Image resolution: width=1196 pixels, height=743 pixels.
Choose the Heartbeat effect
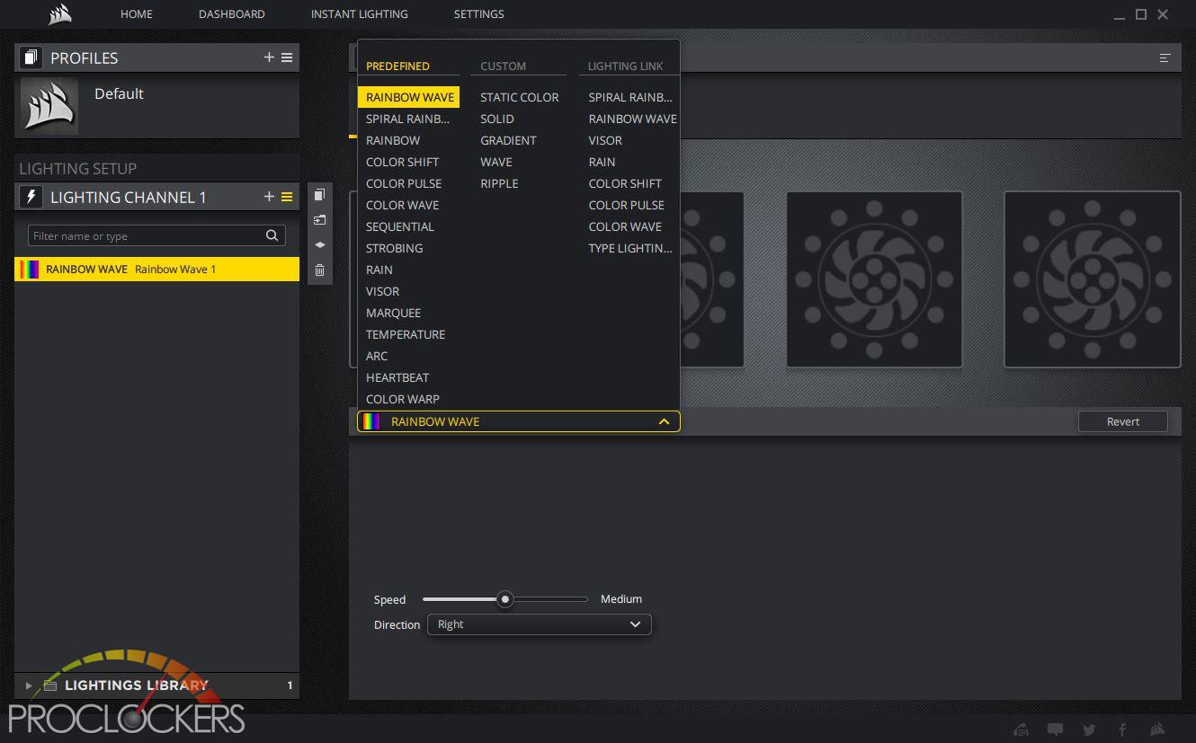tap(397, 377)
